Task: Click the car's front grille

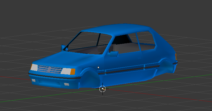Action: point(50,69)
